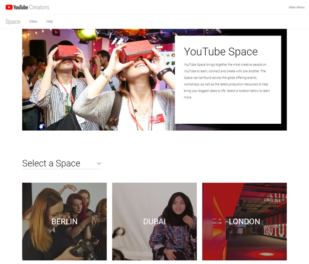Screen dimensions: 309x264
Task: Click the YouTube Space description paragraph
Action: [x=227, y=81]
